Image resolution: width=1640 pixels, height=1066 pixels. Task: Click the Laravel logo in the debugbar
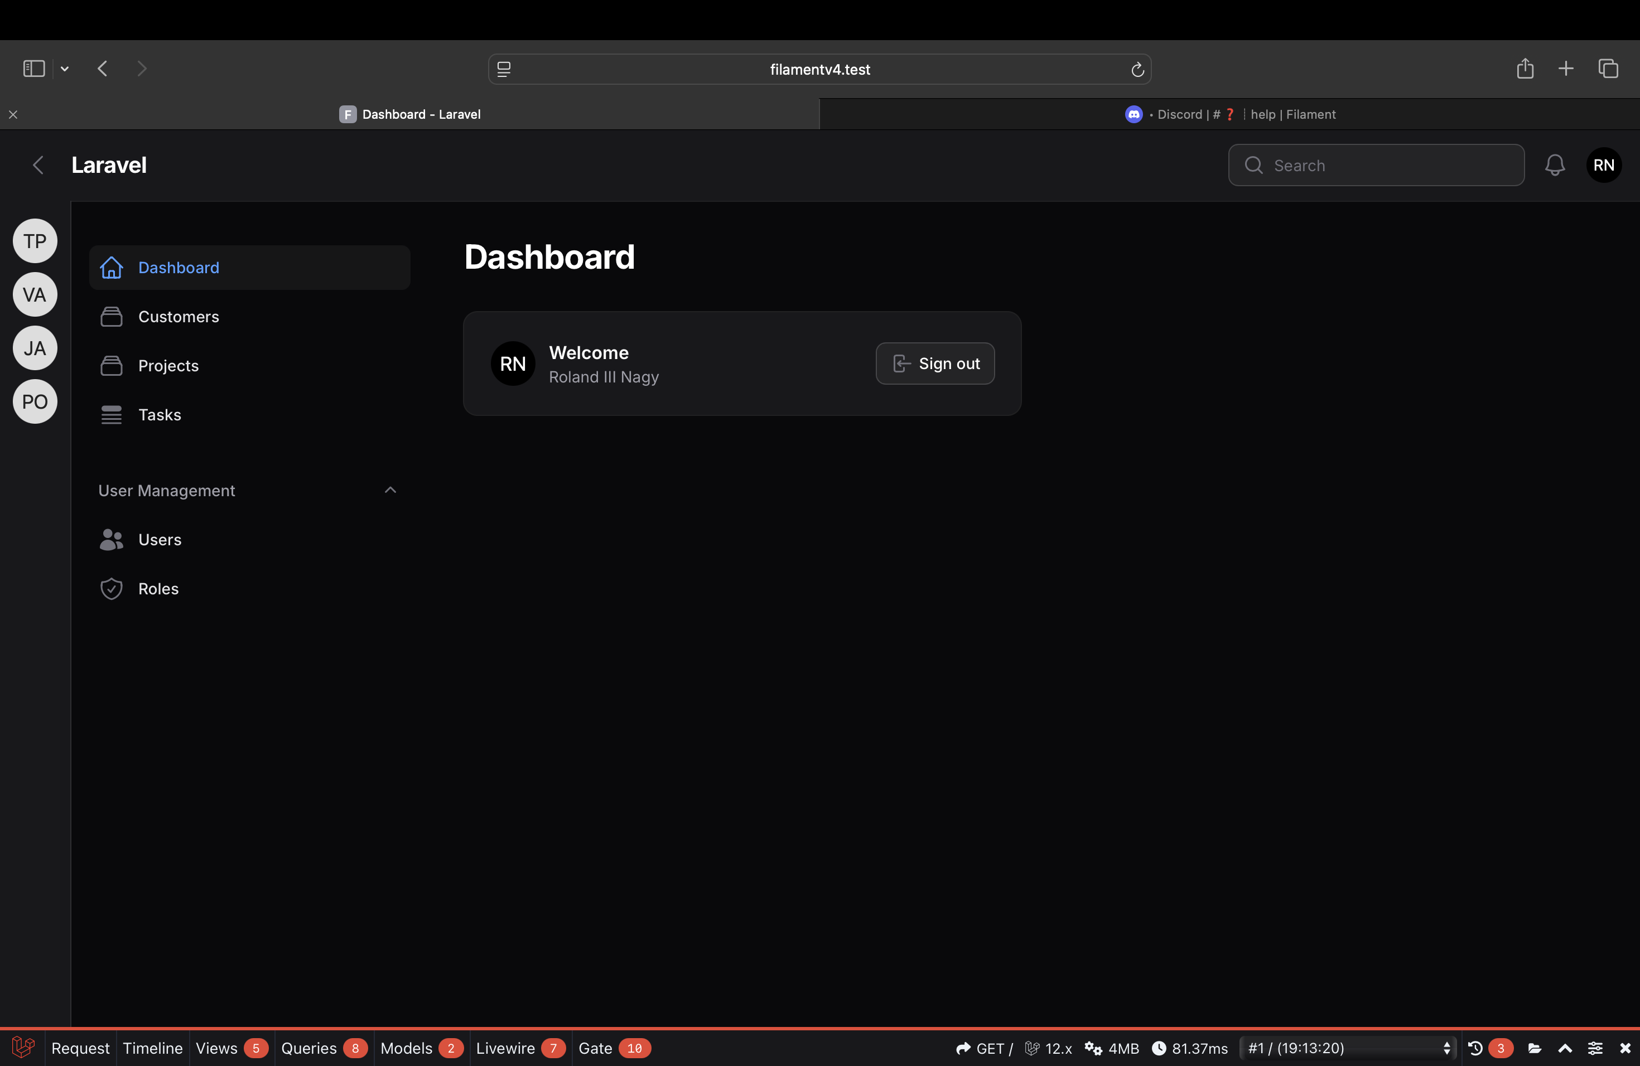(x=23, y=1048)
